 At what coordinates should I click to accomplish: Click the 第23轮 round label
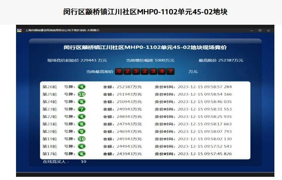pyautogui.click(x=50, y=109)
